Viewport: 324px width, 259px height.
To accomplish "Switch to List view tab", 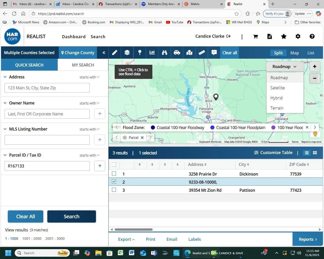I will [311, 53].
